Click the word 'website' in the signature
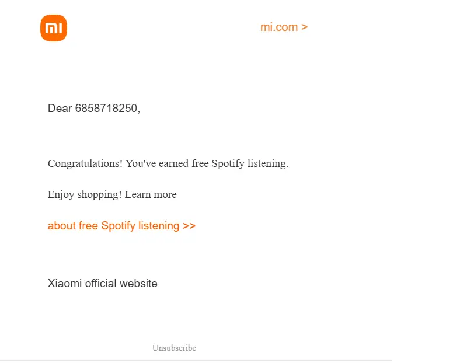The width and height of the screenshot is (453, 363). pyautogui.click(x=138, y=283)
